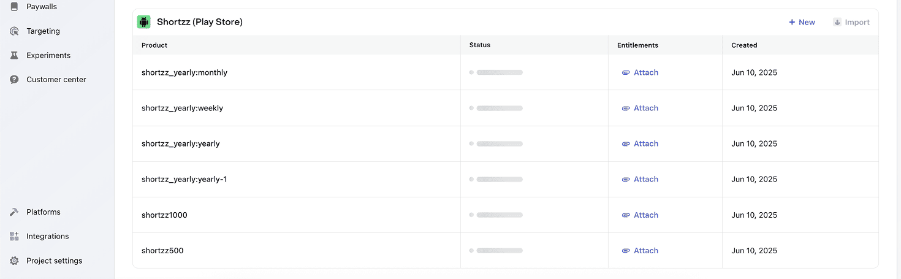The image size is (901, 279).
Task: Open the shortzz_yearly:yearly product row
Action: [181, 143]
